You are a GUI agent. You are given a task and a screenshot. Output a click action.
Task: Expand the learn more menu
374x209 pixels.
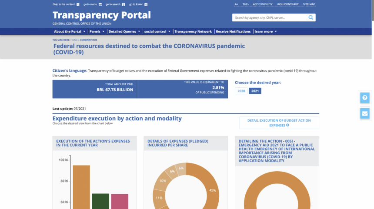coord(265,31)
